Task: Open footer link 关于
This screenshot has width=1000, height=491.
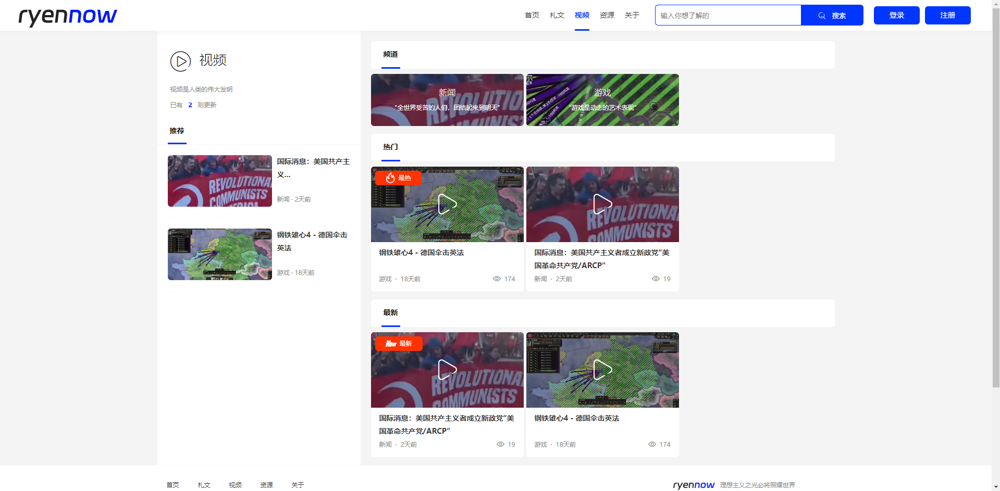Action: [298, 485]
